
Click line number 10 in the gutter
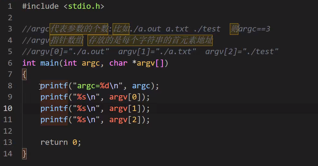click(x=8, y=108)
